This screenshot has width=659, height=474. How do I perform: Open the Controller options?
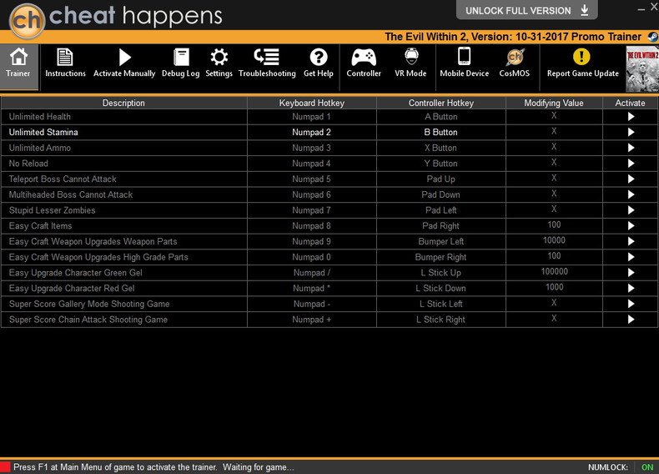pyautogui.click(x=364, y=63)
